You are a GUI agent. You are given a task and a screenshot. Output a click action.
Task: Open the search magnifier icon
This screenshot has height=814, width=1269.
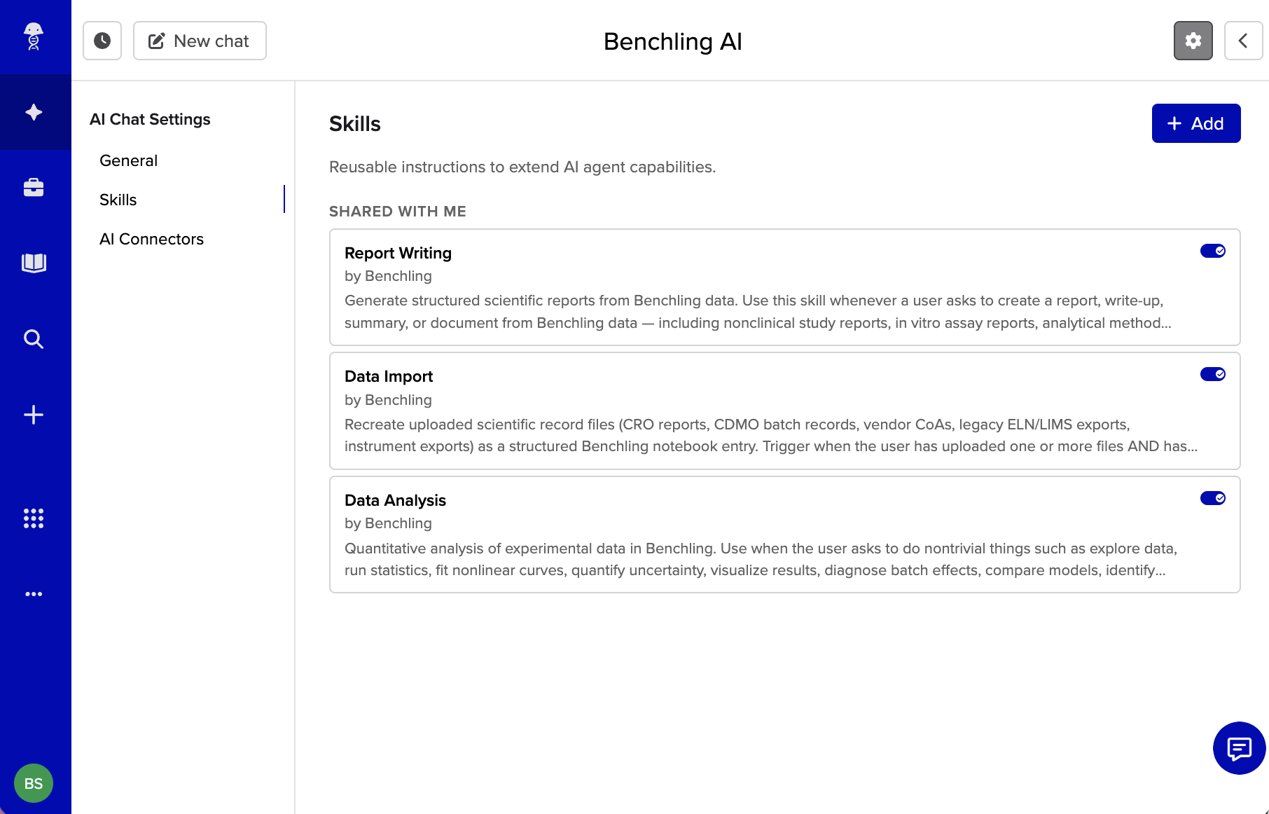point(34,339)
